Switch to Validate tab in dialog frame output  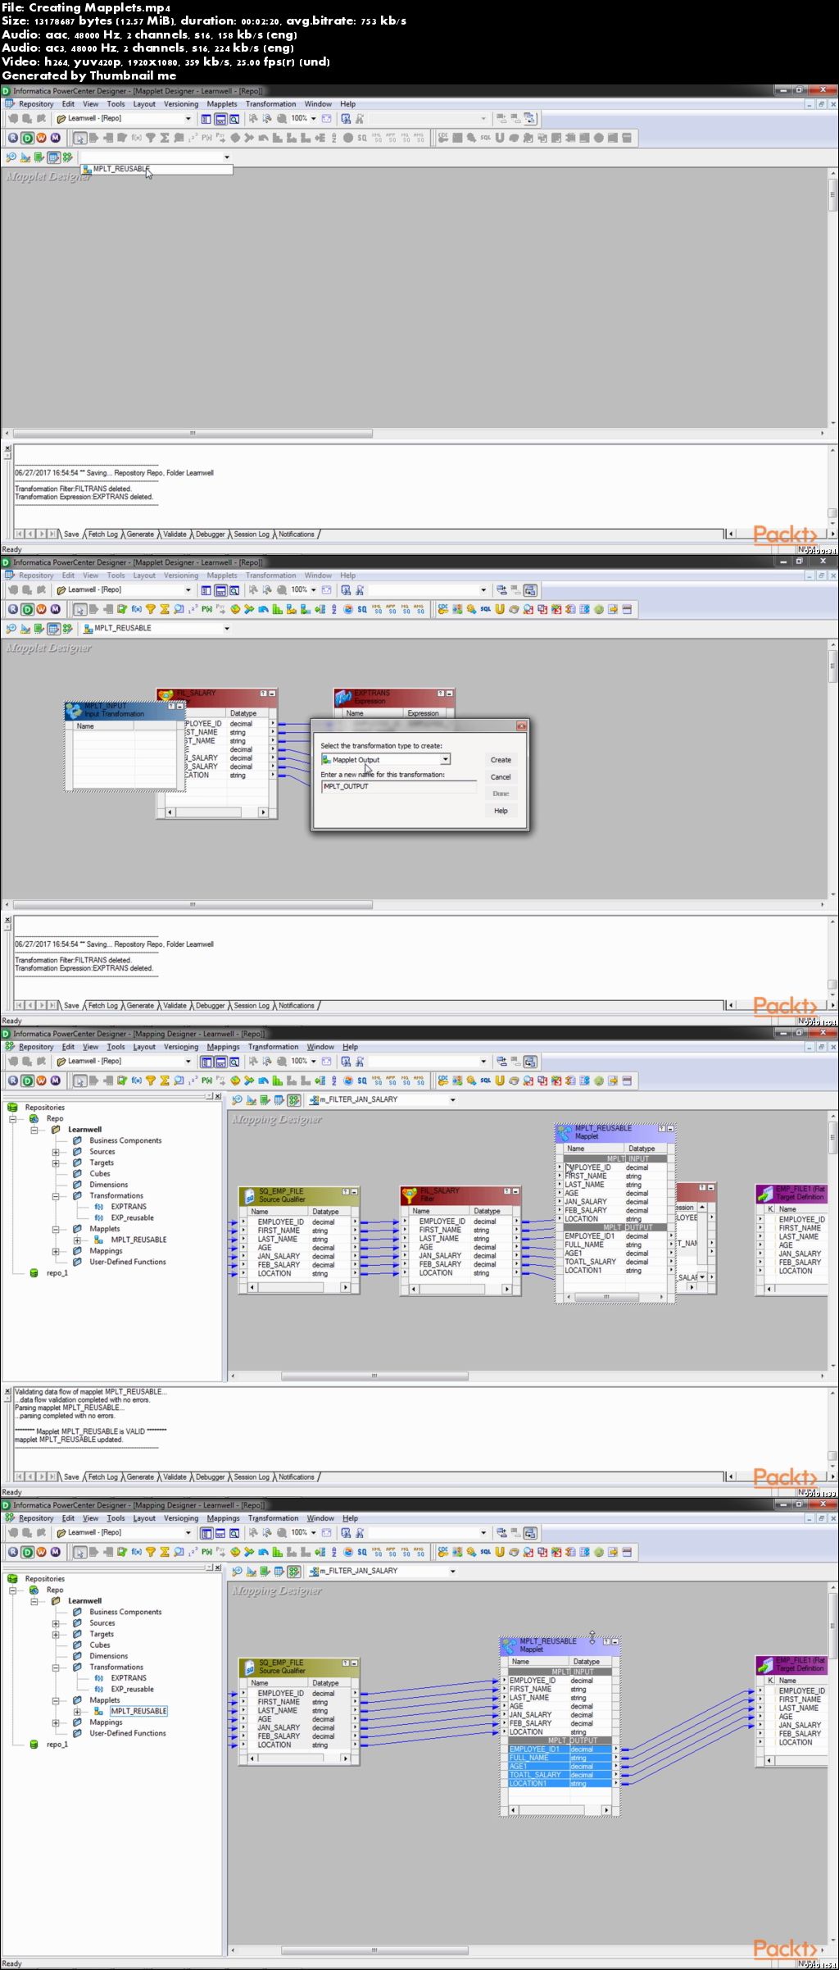[x=175, y=1005]
